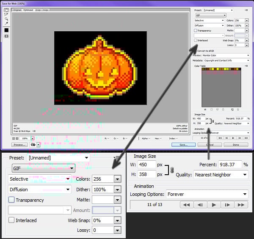Screen dimensions: 254x239
Task: Click the Preview button
Action: click(x=19, y=145)
